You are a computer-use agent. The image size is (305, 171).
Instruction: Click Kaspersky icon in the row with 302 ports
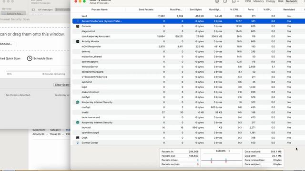(x=78, y=102)
